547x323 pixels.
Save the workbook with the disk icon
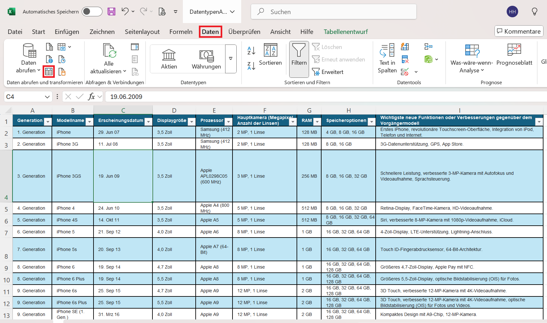click(111, 12)
